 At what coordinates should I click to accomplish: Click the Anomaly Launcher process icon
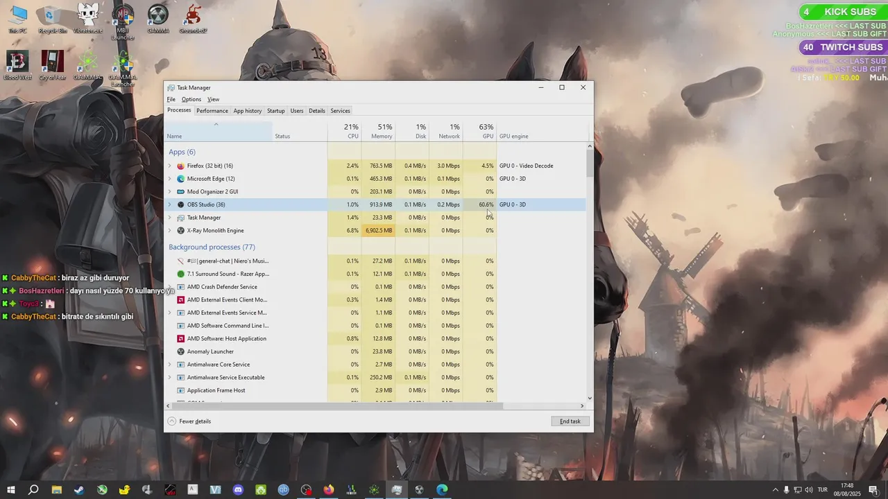(x=180, y=351)
